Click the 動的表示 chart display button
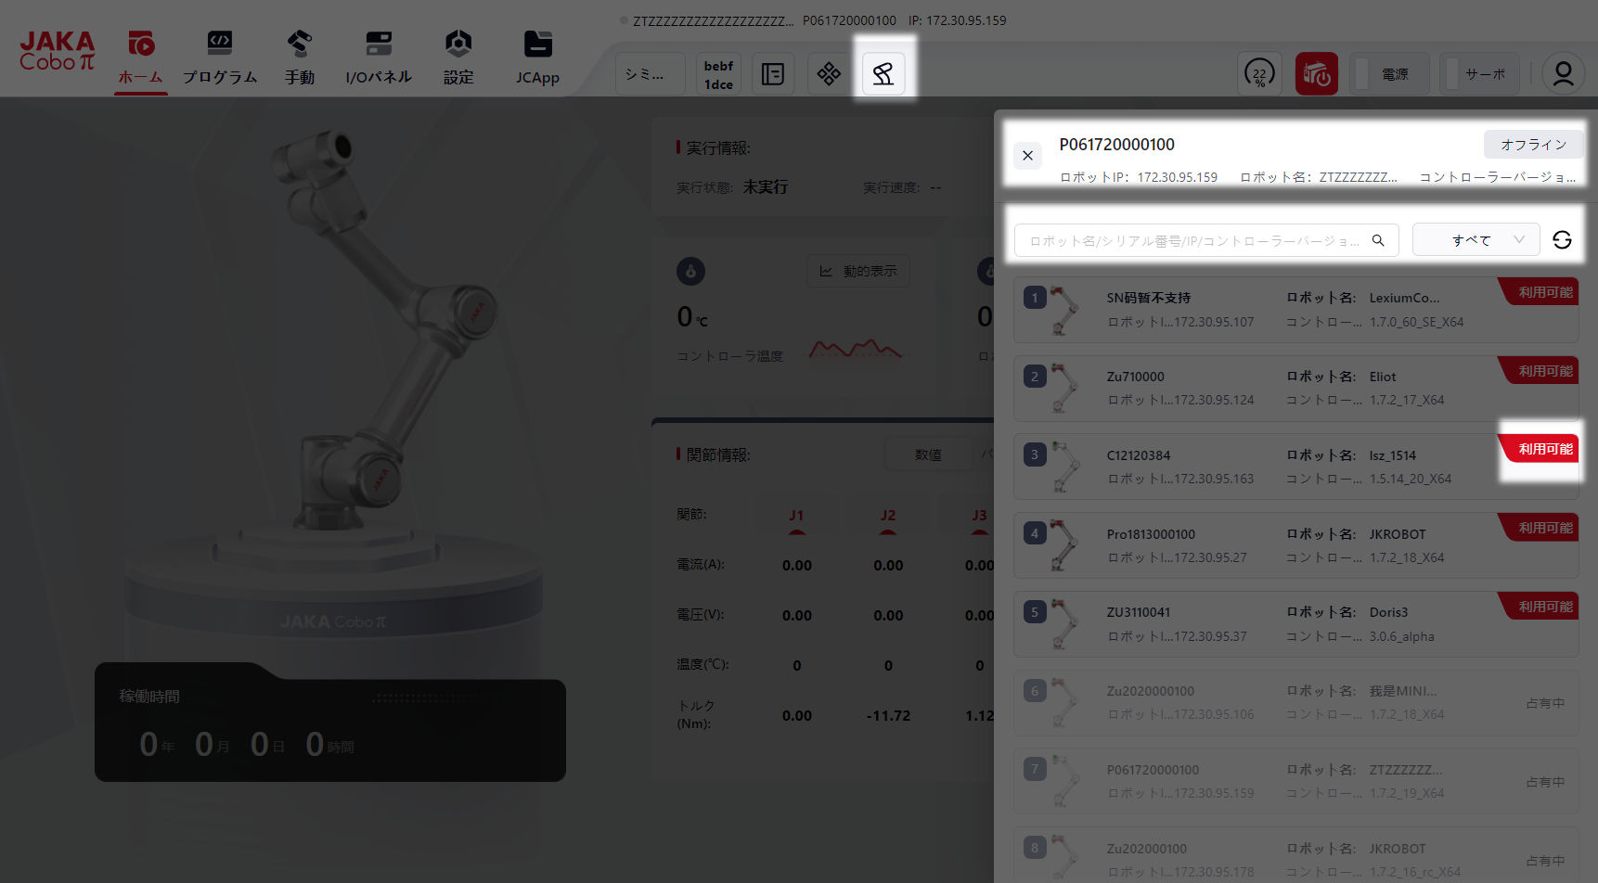 [858, 271]
